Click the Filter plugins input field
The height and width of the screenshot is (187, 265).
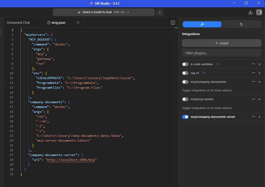(222, 53)
